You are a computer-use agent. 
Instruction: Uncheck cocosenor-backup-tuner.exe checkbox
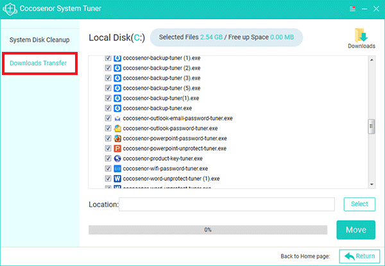[x=108, y=108]
